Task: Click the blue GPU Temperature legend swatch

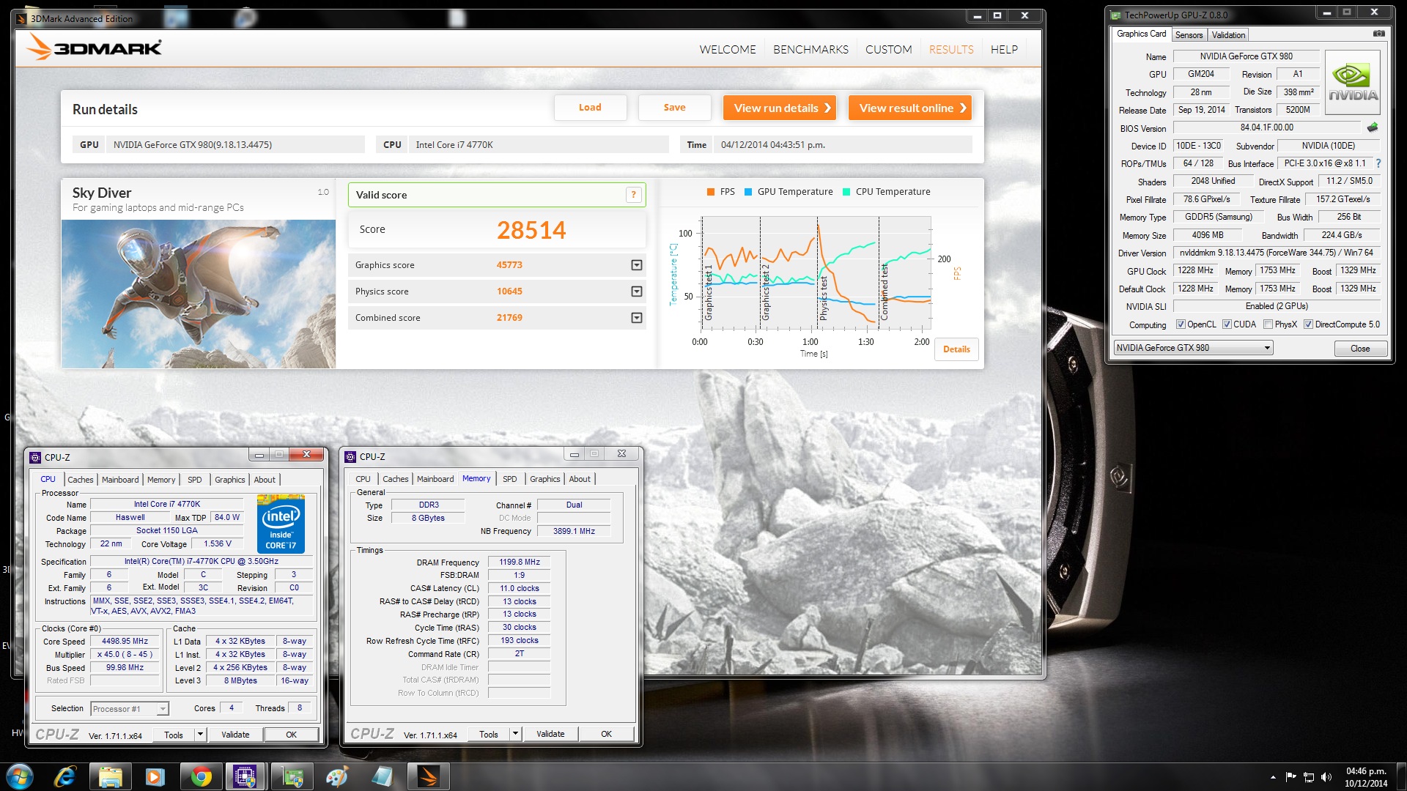Action: (x=748, y=192)
